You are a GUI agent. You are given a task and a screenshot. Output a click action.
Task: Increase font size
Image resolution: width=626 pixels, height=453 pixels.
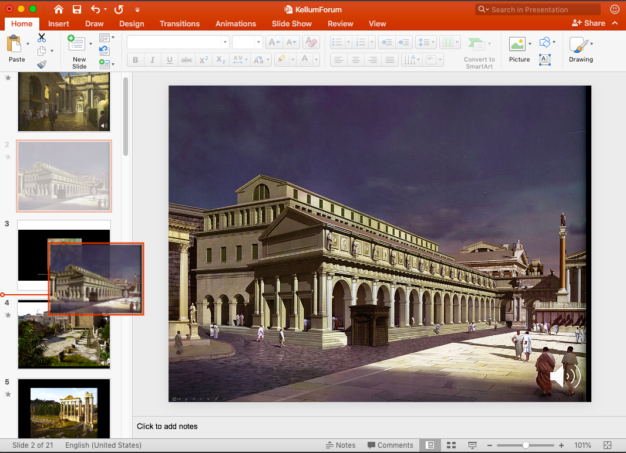point(274,42)
